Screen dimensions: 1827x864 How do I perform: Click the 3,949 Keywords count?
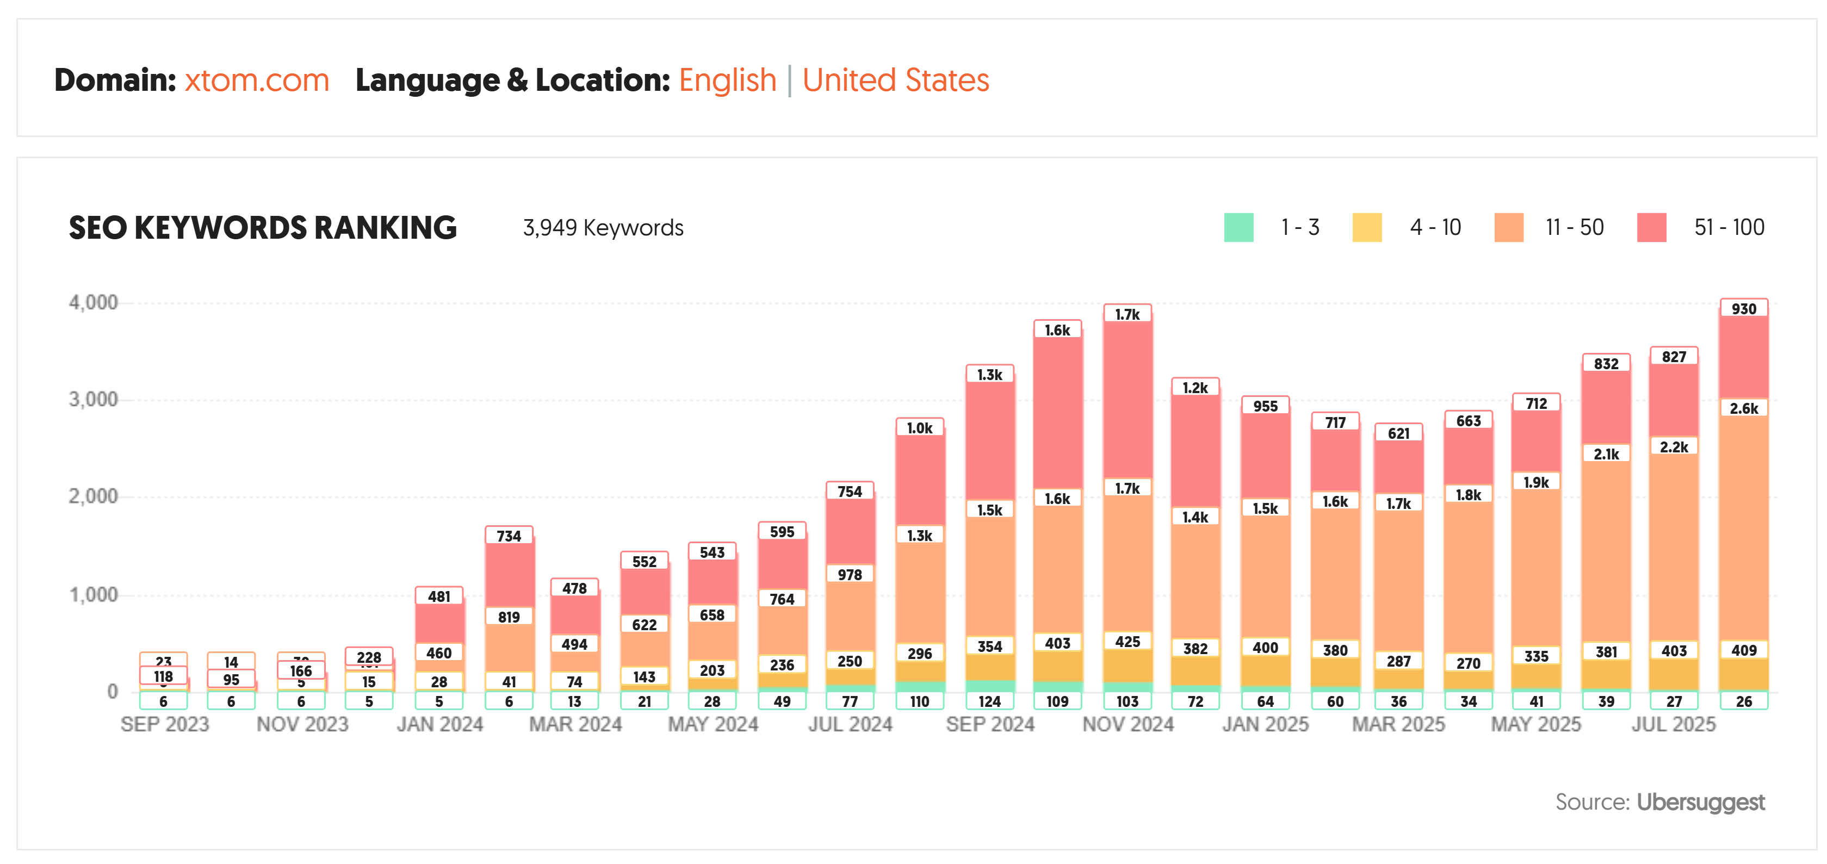(603, 227)
